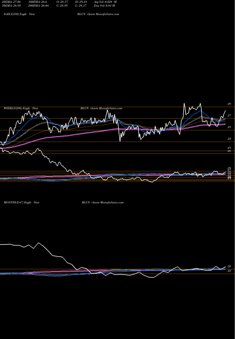Click the 200EMA: 26.04 value
The image size is (235, 339).
pos(39,6)
